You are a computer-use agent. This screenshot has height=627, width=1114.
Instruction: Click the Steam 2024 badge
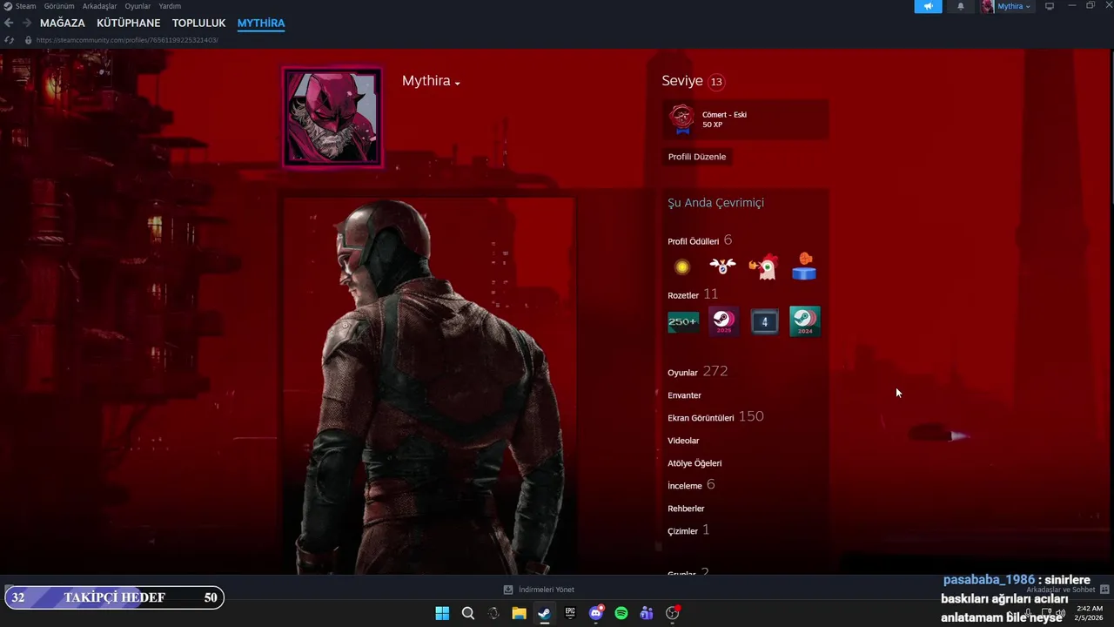805,321
